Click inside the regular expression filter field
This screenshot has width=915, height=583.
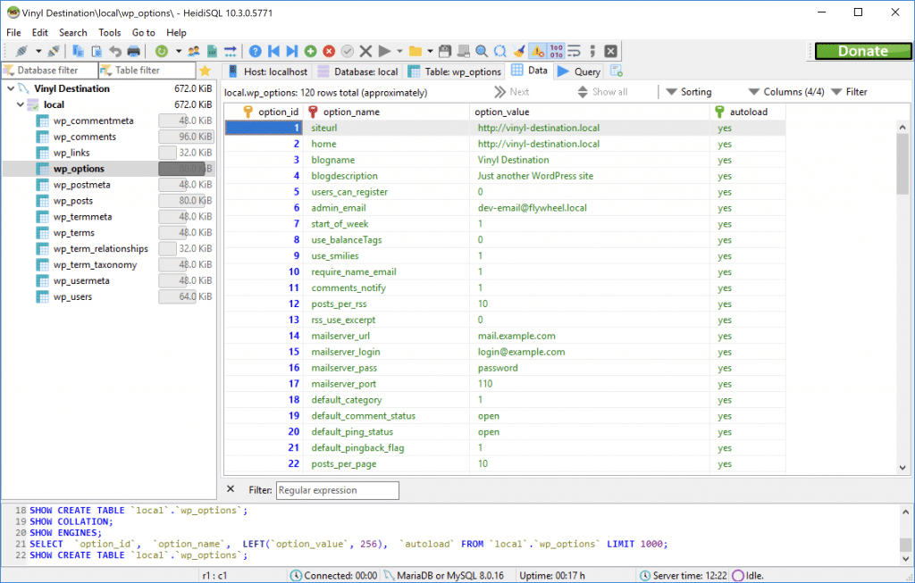click(337, 490)
